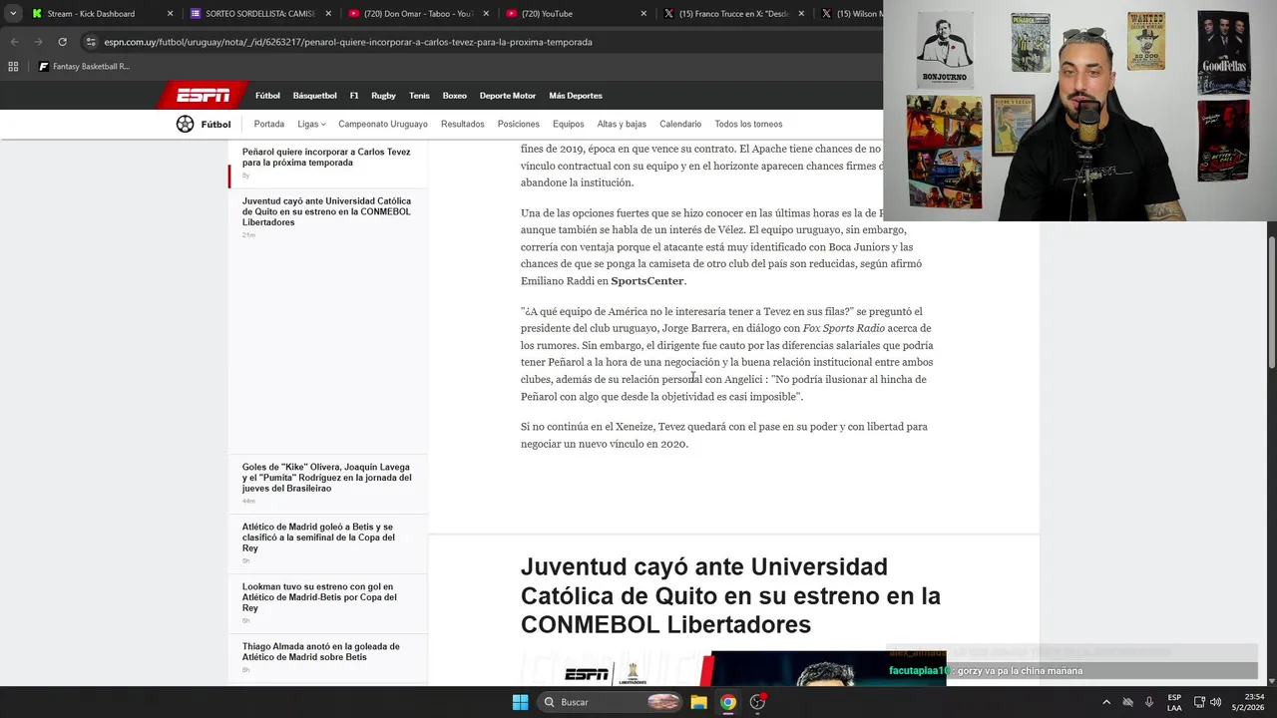Open the Más Deportes menu
This screenshot has height=718, width=1277.
(x=576, y=96)
